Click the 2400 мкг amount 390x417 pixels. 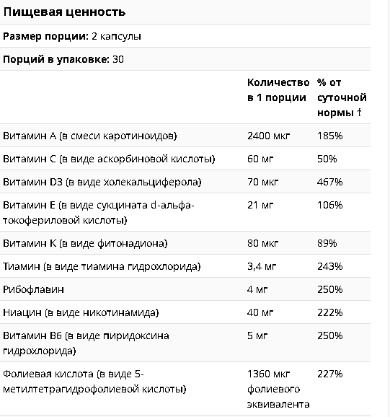click(x=268, y=136)
